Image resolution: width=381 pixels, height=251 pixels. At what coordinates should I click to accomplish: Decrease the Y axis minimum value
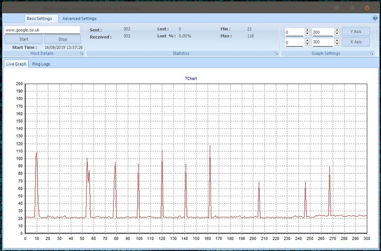pos(307,34)
